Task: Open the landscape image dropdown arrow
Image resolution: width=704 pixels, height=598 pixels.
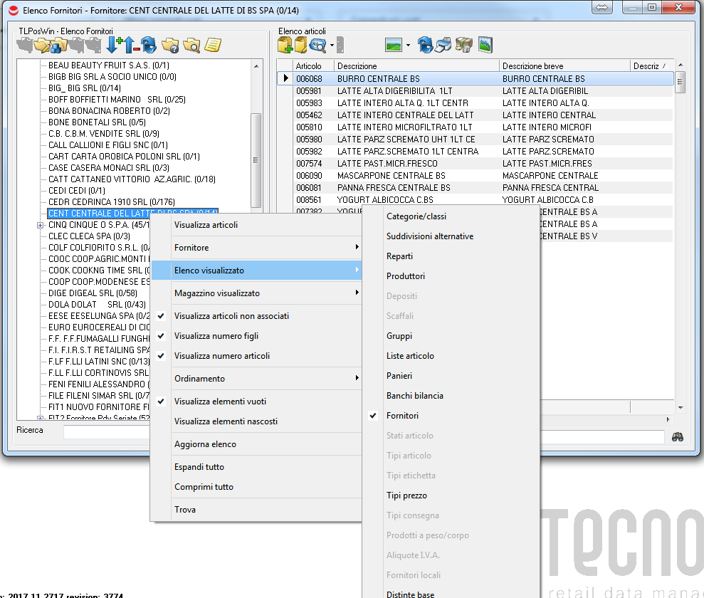Action: coord(408,46)
